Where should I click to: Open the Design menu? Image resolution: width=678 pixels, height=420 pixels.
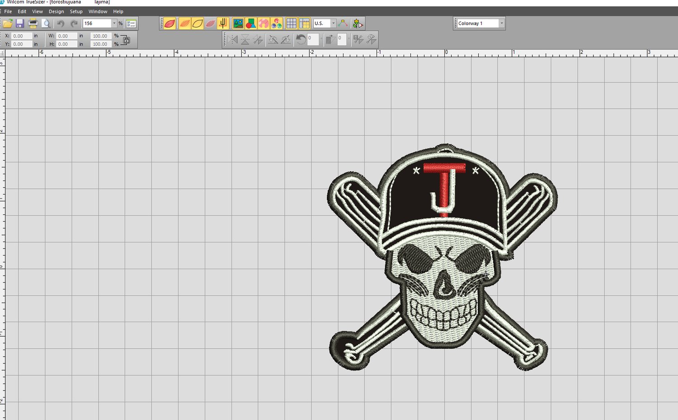pyautogui.click(x=56, y=11)
